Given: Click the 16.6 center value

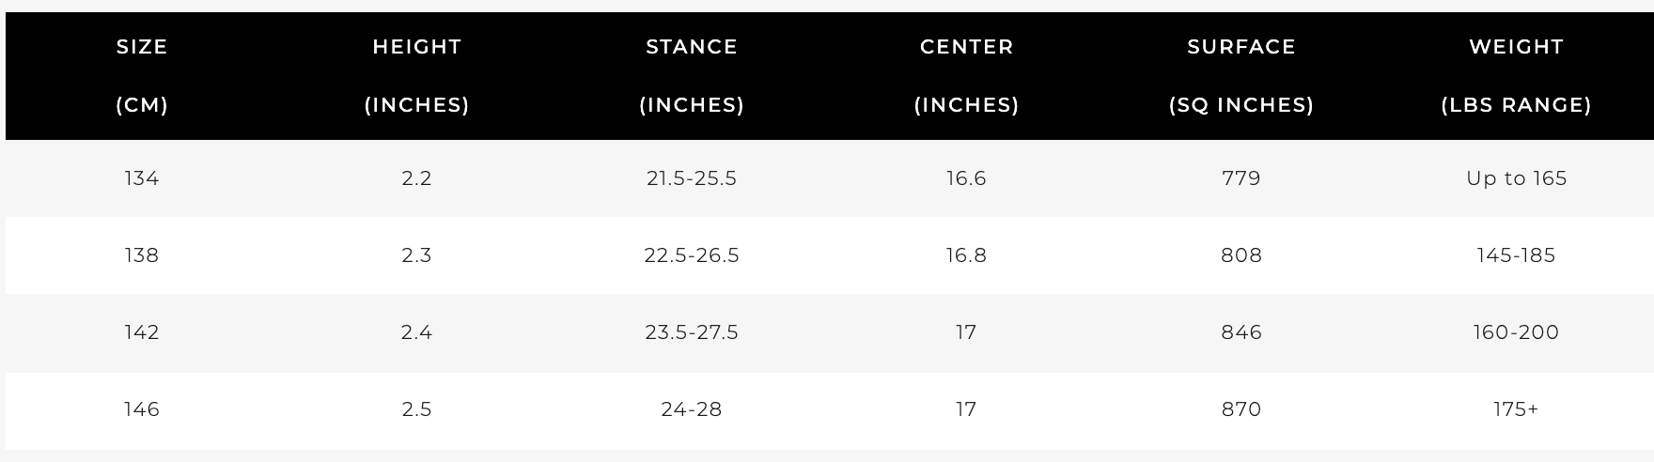Looking at the screenshot, I should click(966, 178).
